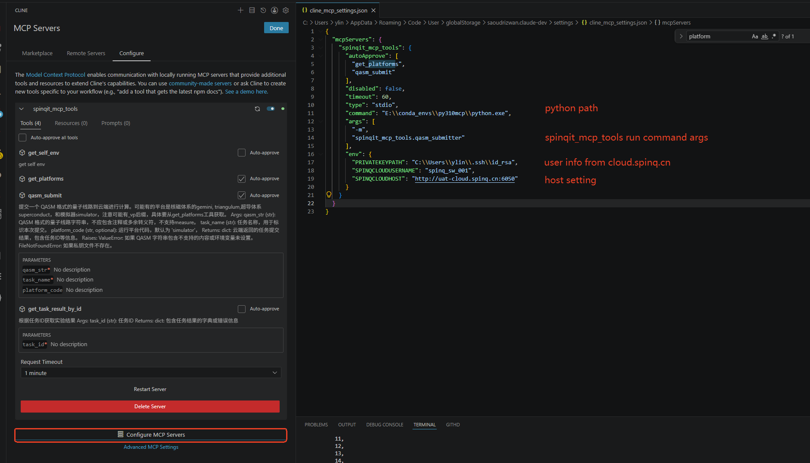Screen dimensions: 810x463
Task: Open the MCP servers icon in Cline header
Action: [x=252, y=10]
